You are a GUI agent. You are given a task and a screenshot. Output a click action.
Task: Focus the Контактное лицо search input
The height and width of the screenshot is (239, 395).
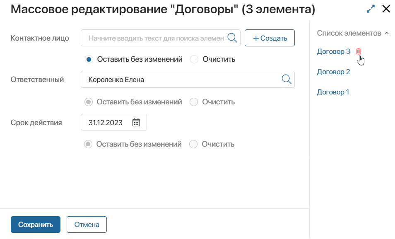point(156,38)
